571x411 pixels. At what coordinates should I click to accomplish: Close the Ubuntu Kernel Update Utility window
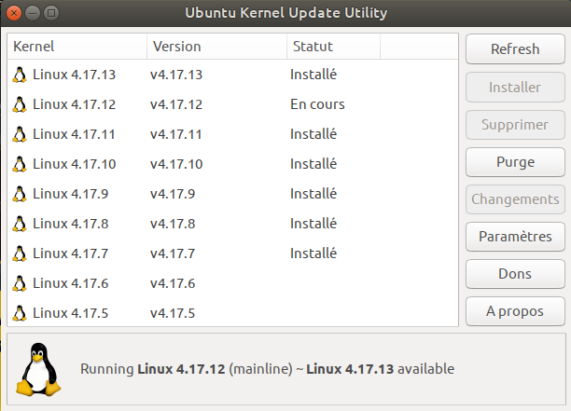[14, 13]
